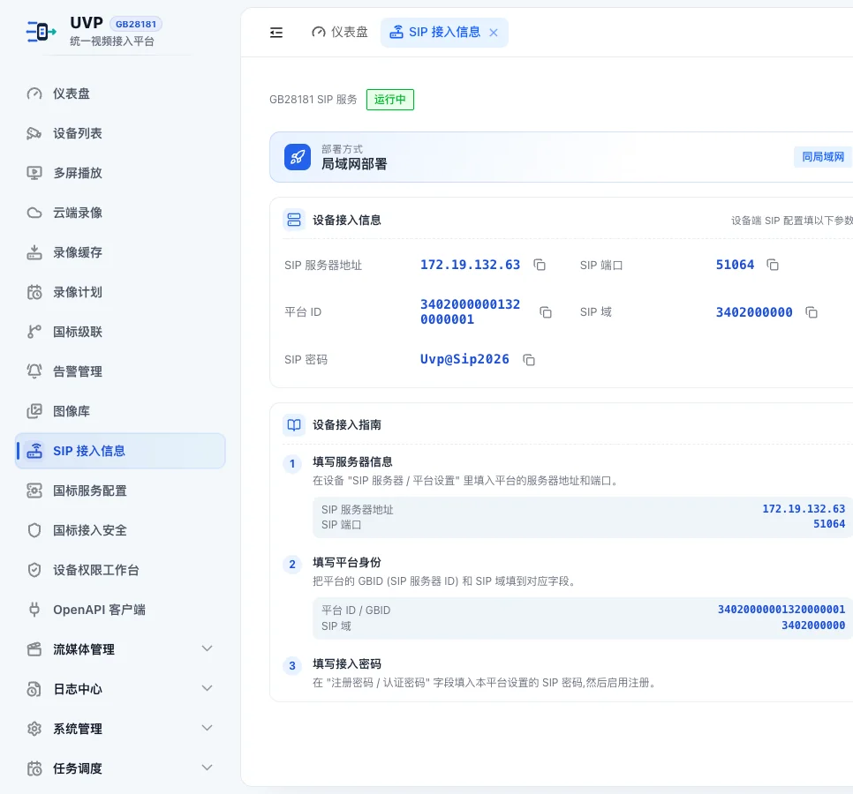
Task: Click step 1 填写服务器信息 heading
Action: pos(352,461)
